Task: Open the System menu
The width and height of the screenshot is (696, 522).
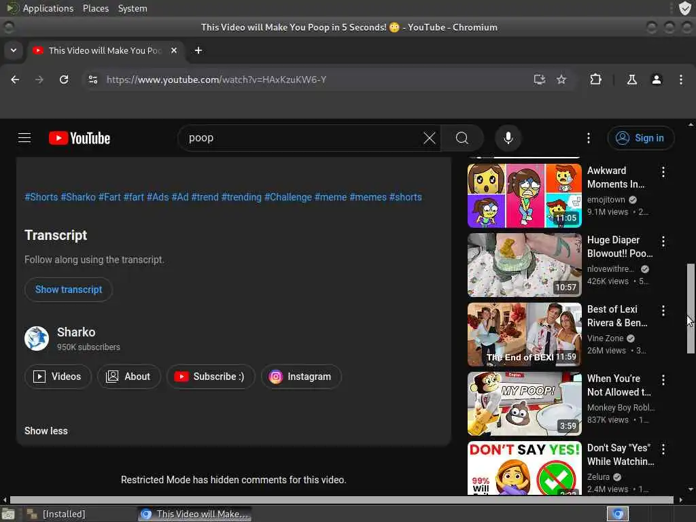Action: [133, 8]
